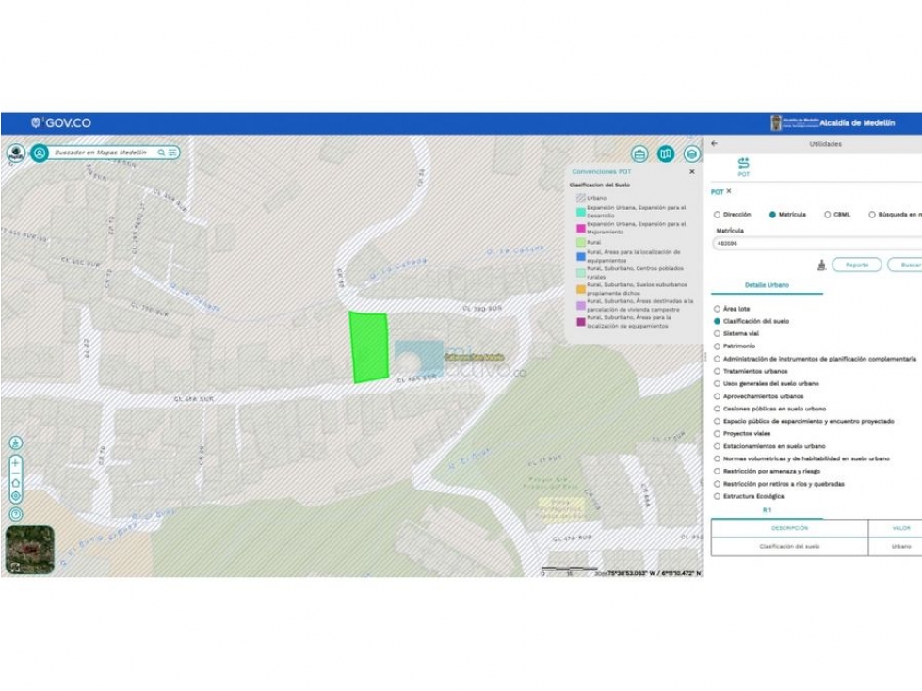This screenshot has width=922, height=691.
Task: Click the Reporte button
Action: pyautogui.click(x=857, y=265)
